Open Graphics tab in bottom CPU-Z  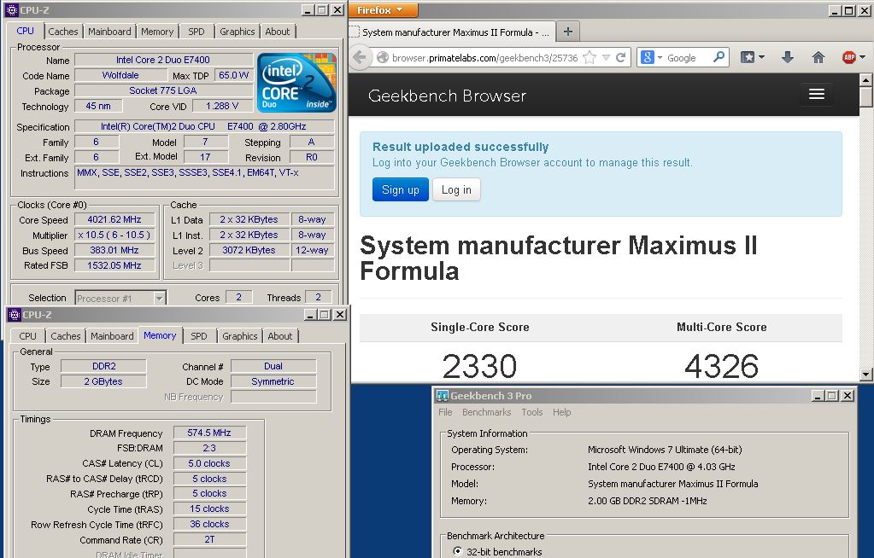tap(240, 336)
